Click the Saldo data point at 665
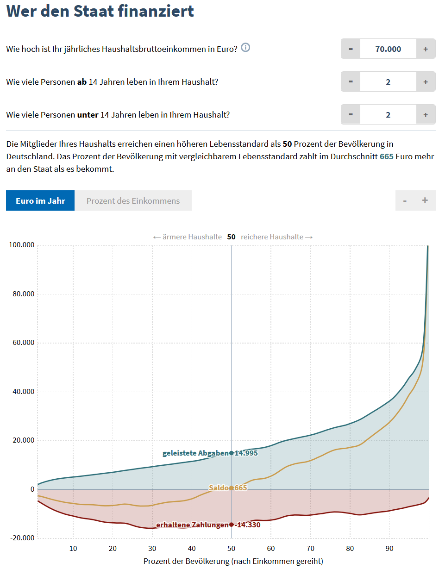This screenshot has width=439, height=569. (232, 488)
